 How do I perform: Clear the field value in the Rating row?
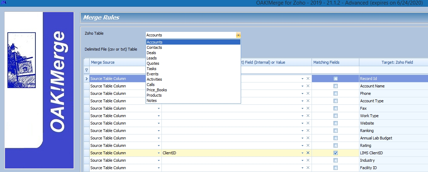pos(308,145)
